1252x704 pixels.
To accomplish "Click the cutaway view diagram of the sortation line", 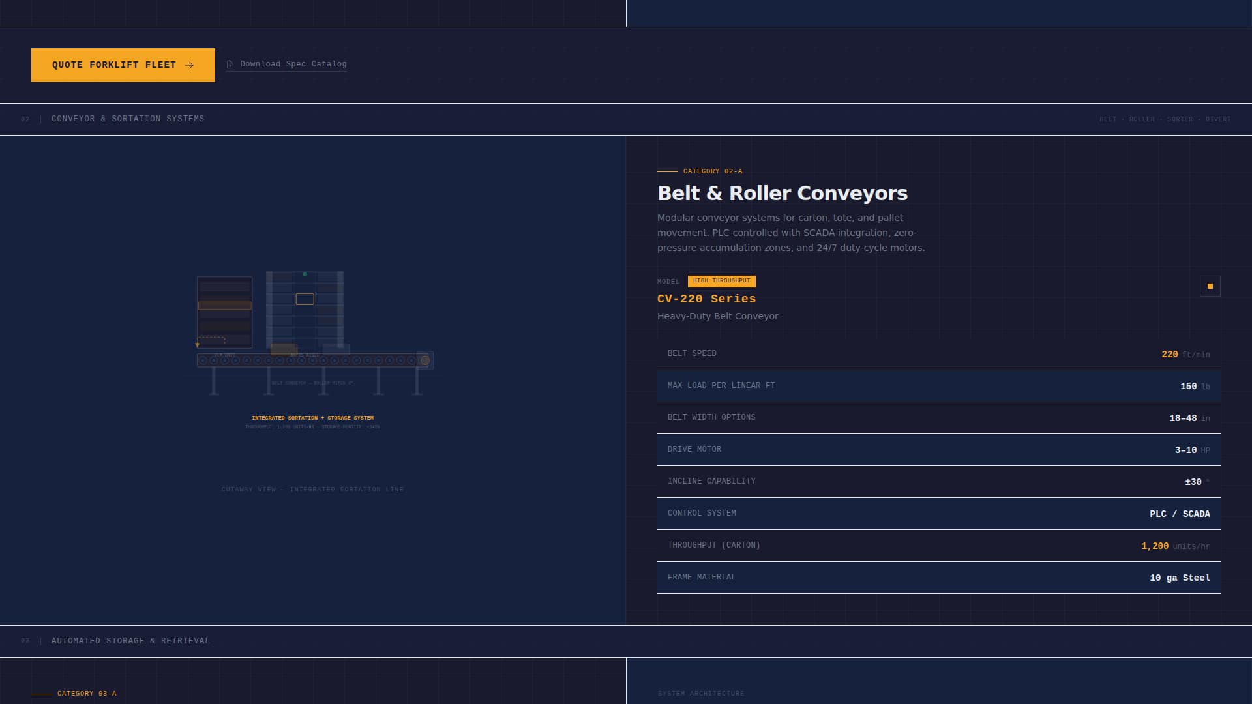I will pyautogui.click(x=313, y=339).
